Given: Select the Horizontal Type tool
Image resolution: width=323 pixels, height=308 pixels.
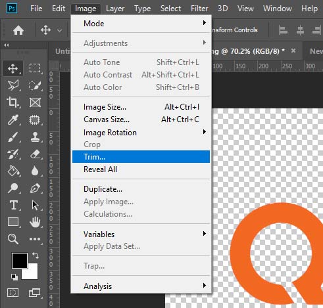Looking at the screenshot, I should coord(14,206).
